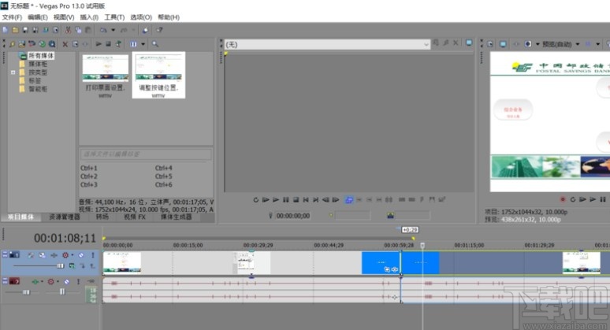Expand the 按类型 tree node
The height and width of the screenshot is (330, 610).
tap(13, 72)
